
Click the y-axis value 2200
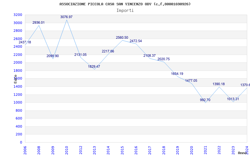point(18,55)
